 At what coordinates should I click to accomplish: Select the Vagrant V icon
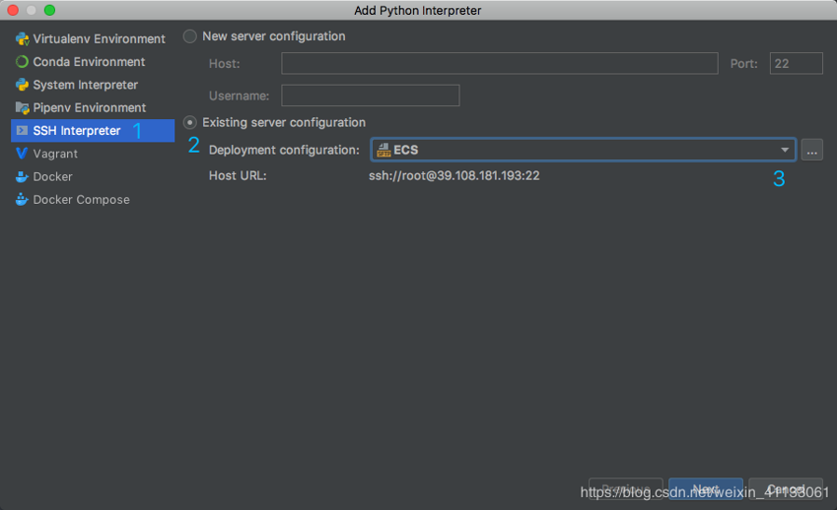point(22,154)
